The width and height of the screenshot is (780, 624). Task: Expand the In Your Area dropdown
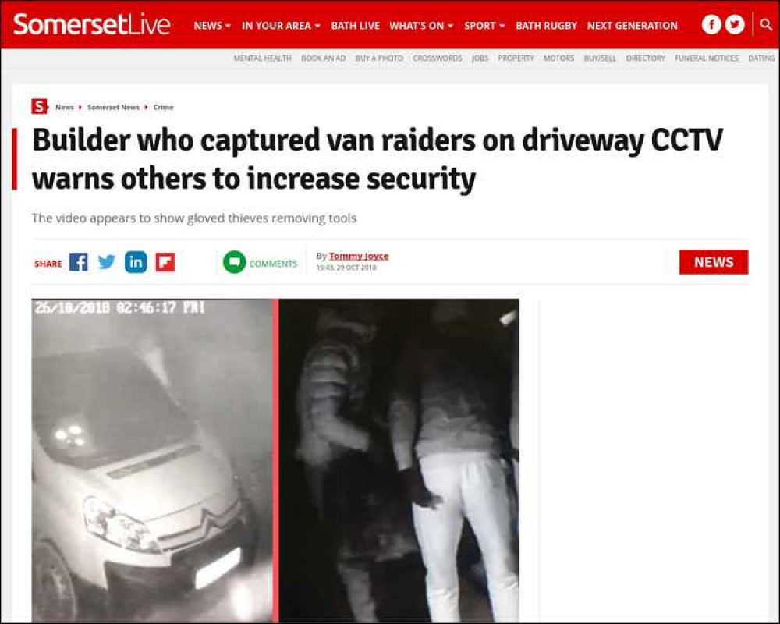[281, 26]
